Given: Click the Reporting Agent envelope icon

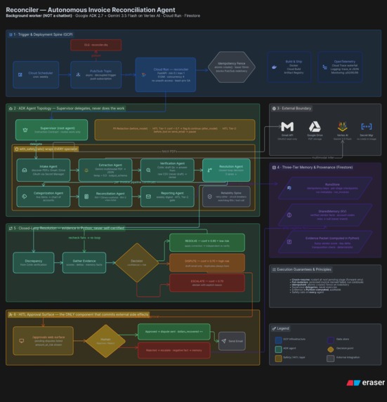Looking at the screenshot, I should click(148, 196).
